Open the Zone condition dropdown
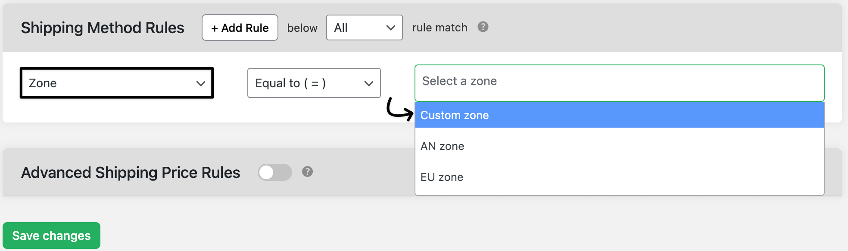848x251 pixels. pos(117,83)
